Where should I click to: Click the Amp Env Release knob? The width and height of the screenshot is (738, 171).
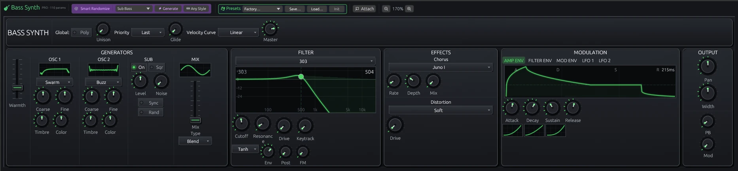click(573, 108)
